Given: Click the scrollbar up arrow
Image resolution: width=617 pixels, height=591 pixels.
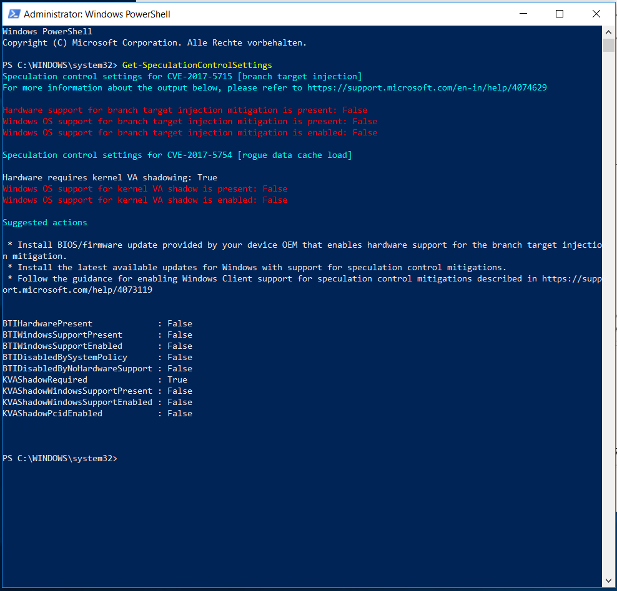Looking at the screenshot, I should 608,32.
